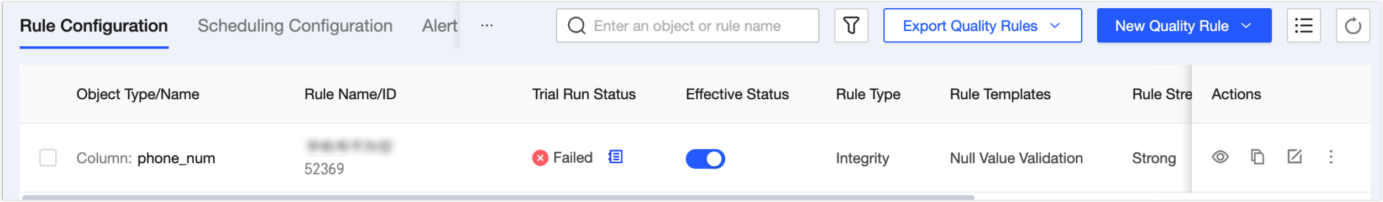
Task: Open the list view settings icon
Action: [x=1303, y=25]
